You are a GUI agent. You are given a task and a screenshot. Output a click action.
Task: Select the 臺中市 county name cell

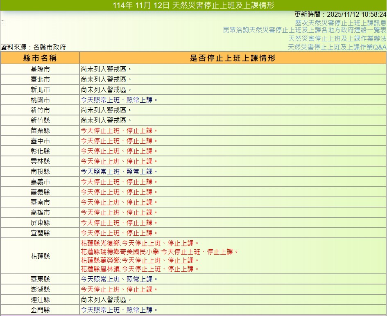(40, 141)
